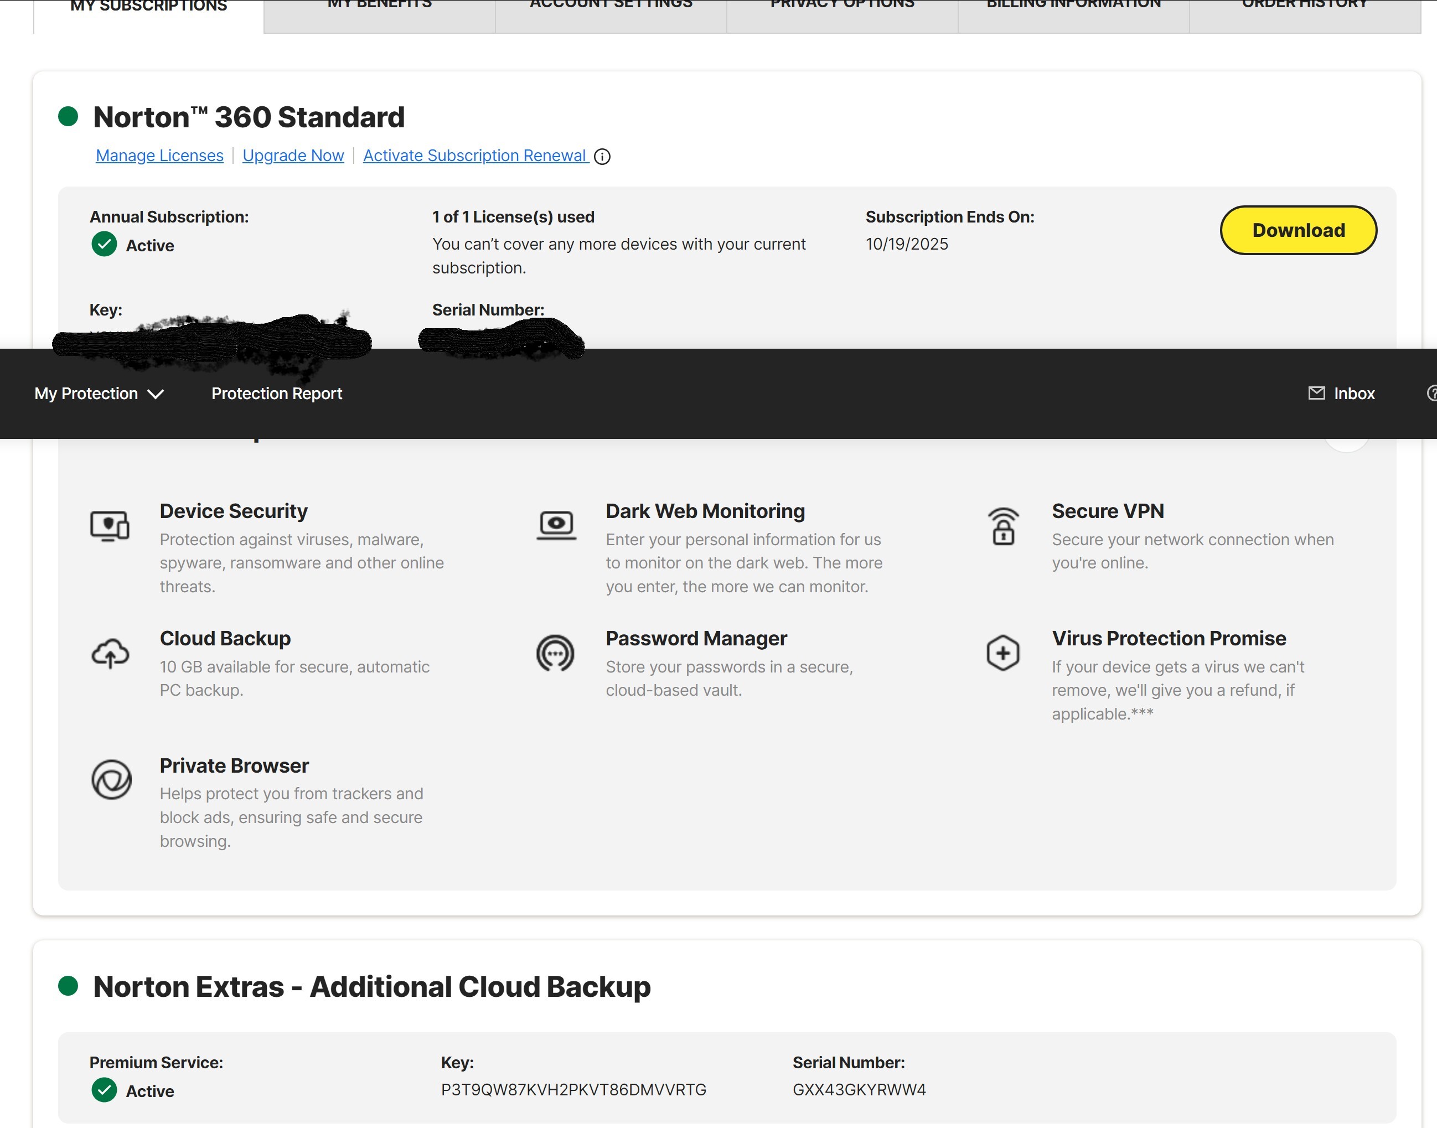The width and height of the screenshot is (1437, 1128).
Task: Click the '1 of 1 License(s) used' text
Action: pyautogui.click(x=513, y=216)
